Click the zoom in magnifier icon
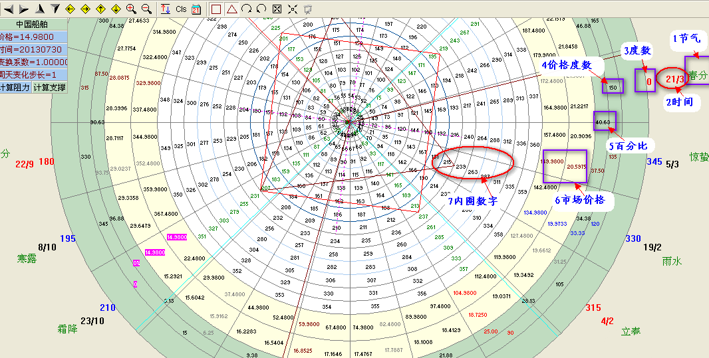The height and width of the screenshot is (358, 709). tap(131, 9)
